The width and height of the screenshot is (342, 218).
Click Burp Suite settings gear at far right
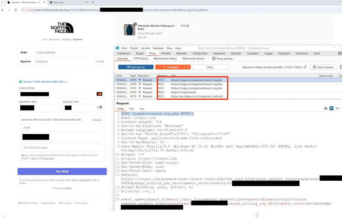pos(339,53)
